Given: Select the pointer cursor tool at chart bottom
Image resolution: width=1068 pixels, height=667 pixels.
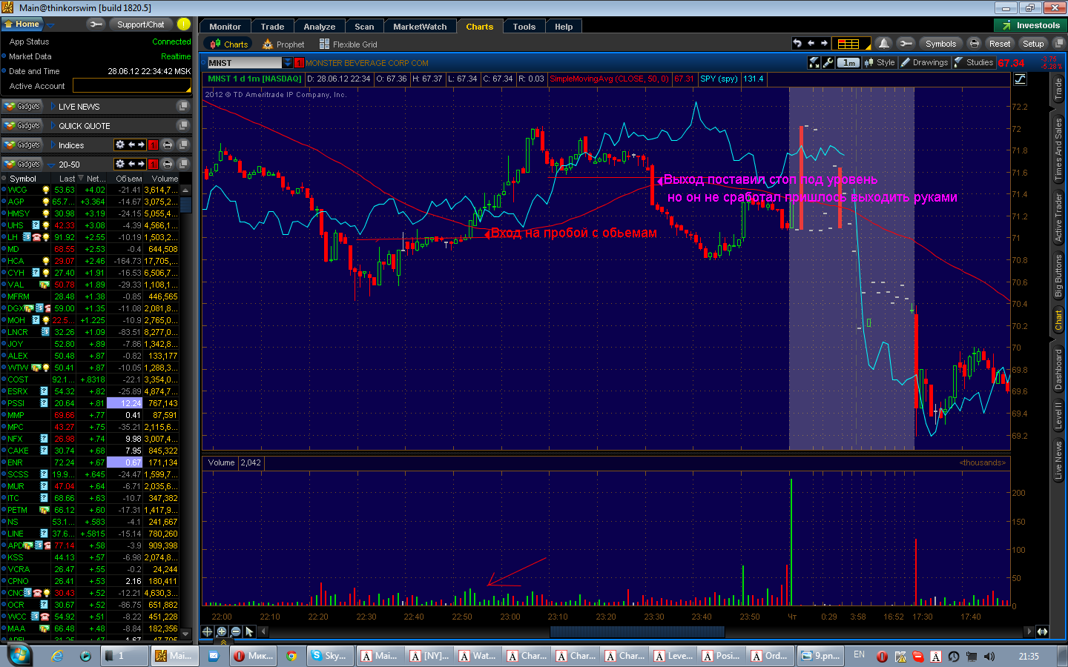Looking at the screenshot, I should coord(250,631).
